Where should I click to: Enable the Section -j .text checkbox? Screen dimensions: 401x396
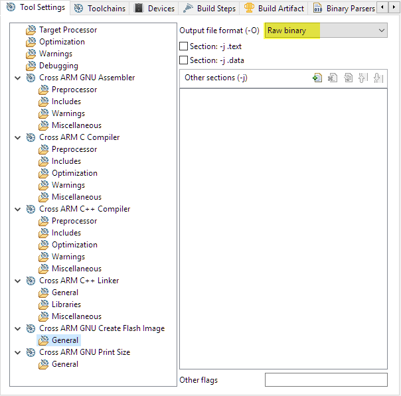(184, 46)
